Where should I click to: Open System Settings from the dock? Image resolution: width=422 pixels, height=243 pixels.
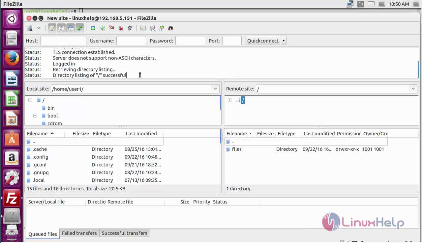(x=12, y=178)
